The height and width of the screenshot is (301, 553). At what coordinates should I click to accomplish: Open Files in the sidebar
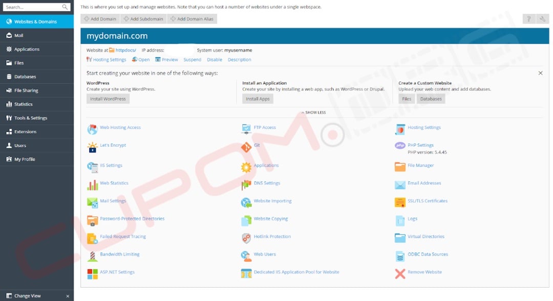click(37, 63)
